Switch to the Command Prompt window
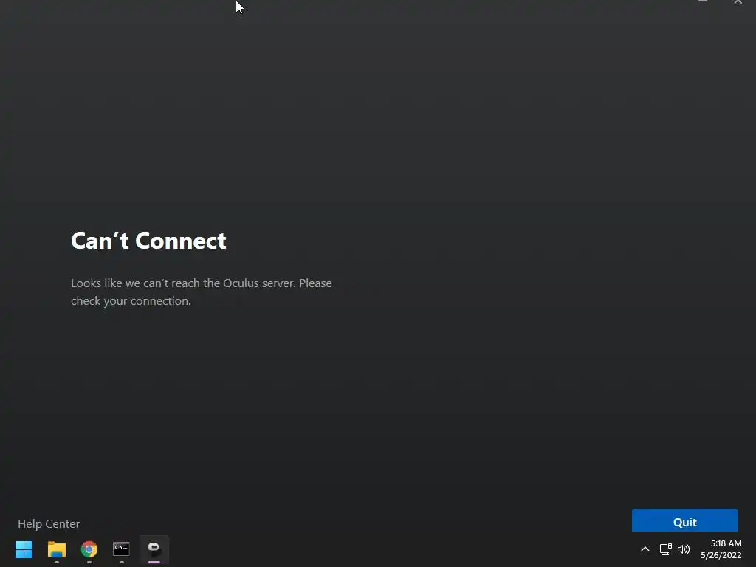The width and height of the screenshot is (756, 567). [x=122, y=549]
